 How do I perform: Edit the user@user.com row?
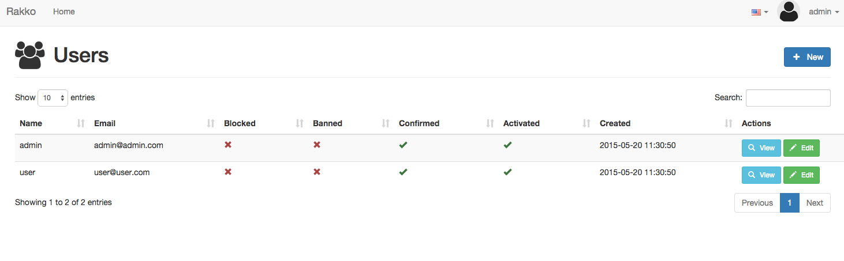(x=801, y=175)
